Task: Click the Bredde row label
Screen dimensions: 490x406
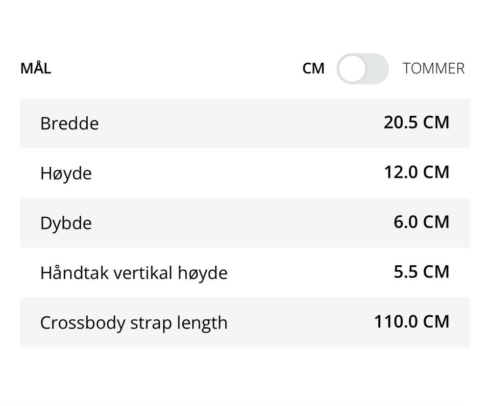Action: [x=69, y=123]
